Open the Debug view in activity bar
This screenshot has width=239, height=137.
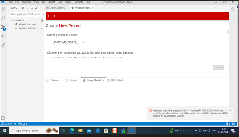(x=3, y=36)
